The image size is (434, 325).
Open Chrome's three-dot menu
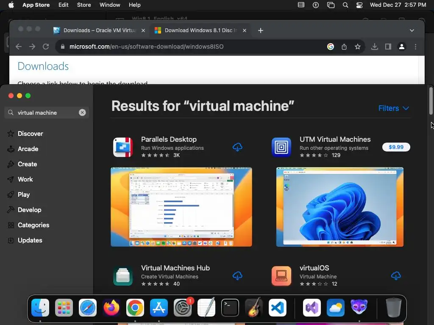coord(415,47)
